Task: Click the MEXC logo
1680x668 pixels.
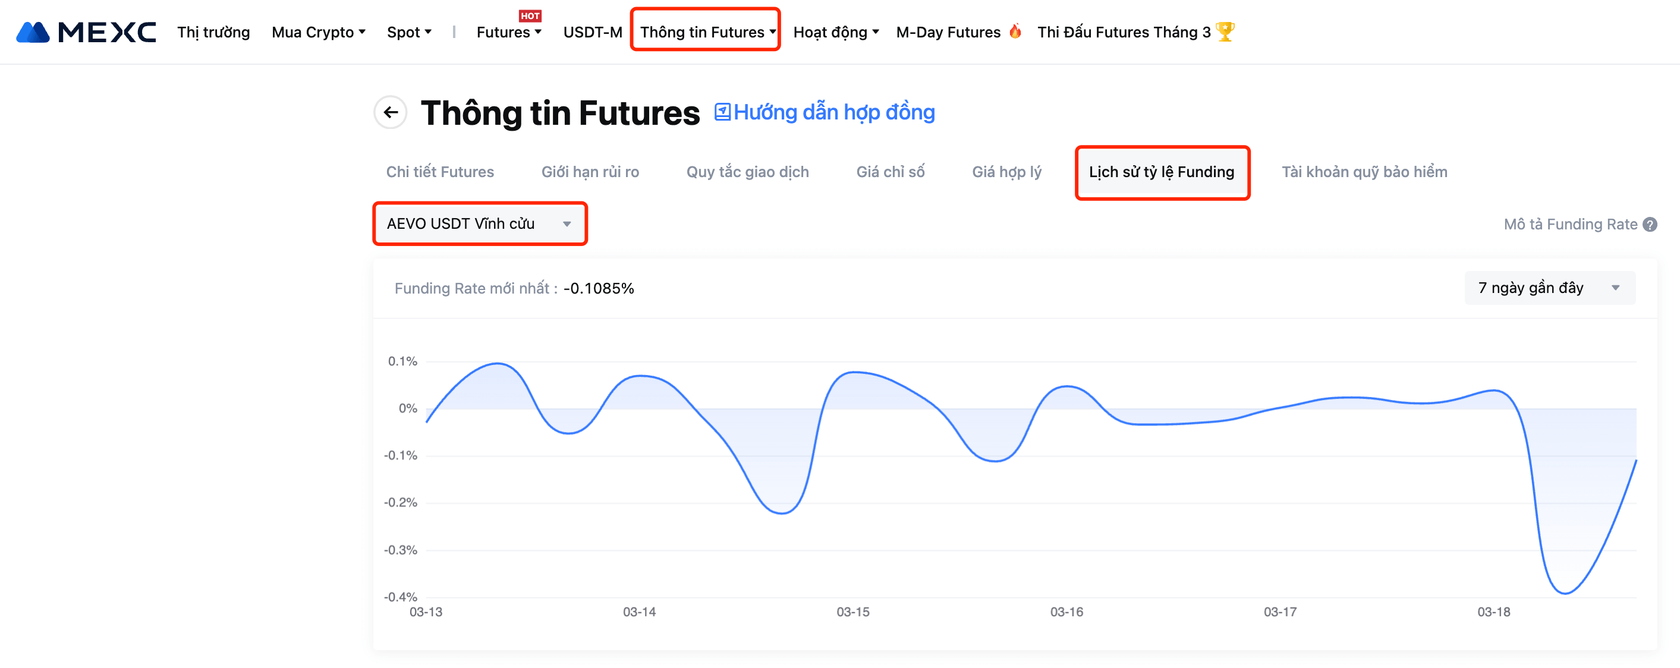Action: click(86, 32)
